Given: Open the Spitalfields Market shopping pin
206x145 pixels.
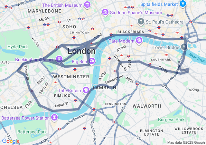Looking at the screenshot, I should click(x=183, y=4).
